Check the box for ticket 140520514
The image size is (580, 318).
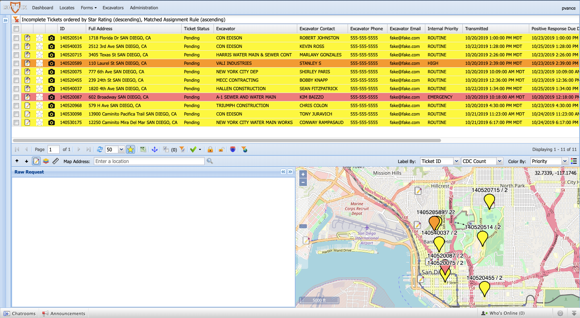tap(17, 38)
